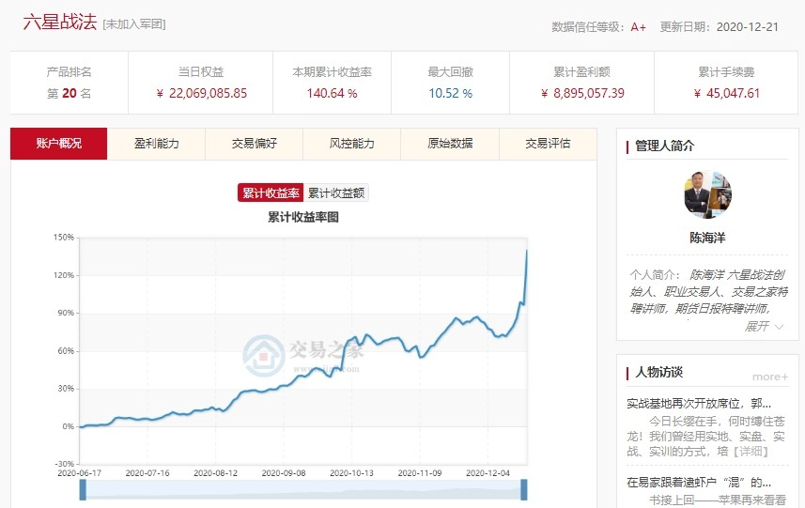The height and width of the screenshot is (508, 805).
Task: Click the left handle of date range slider
Action: (83, 489)
